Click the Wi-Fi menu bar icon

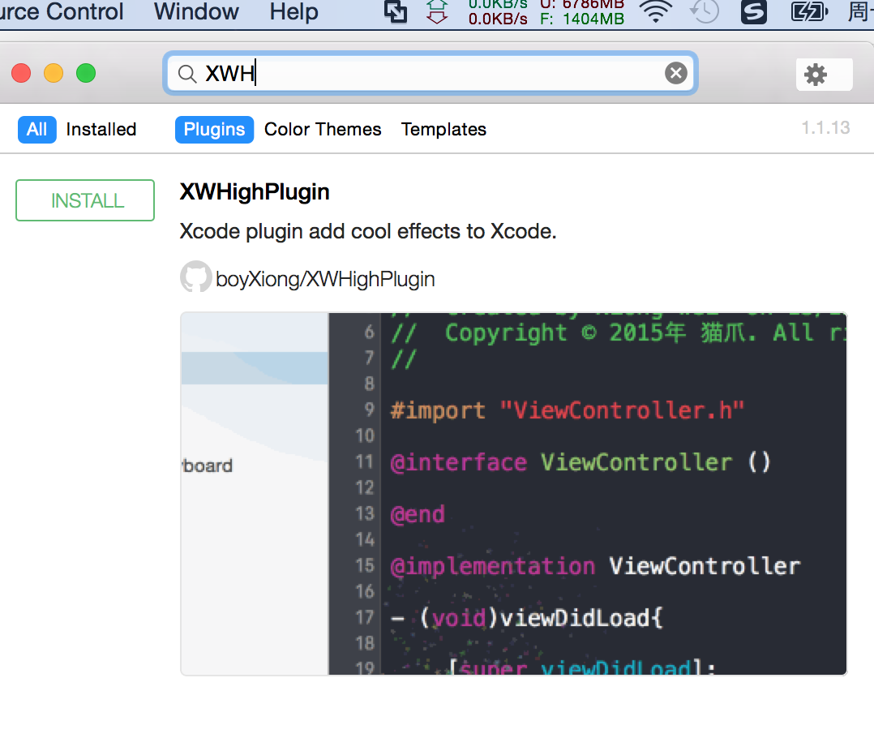tap(655, 11)
